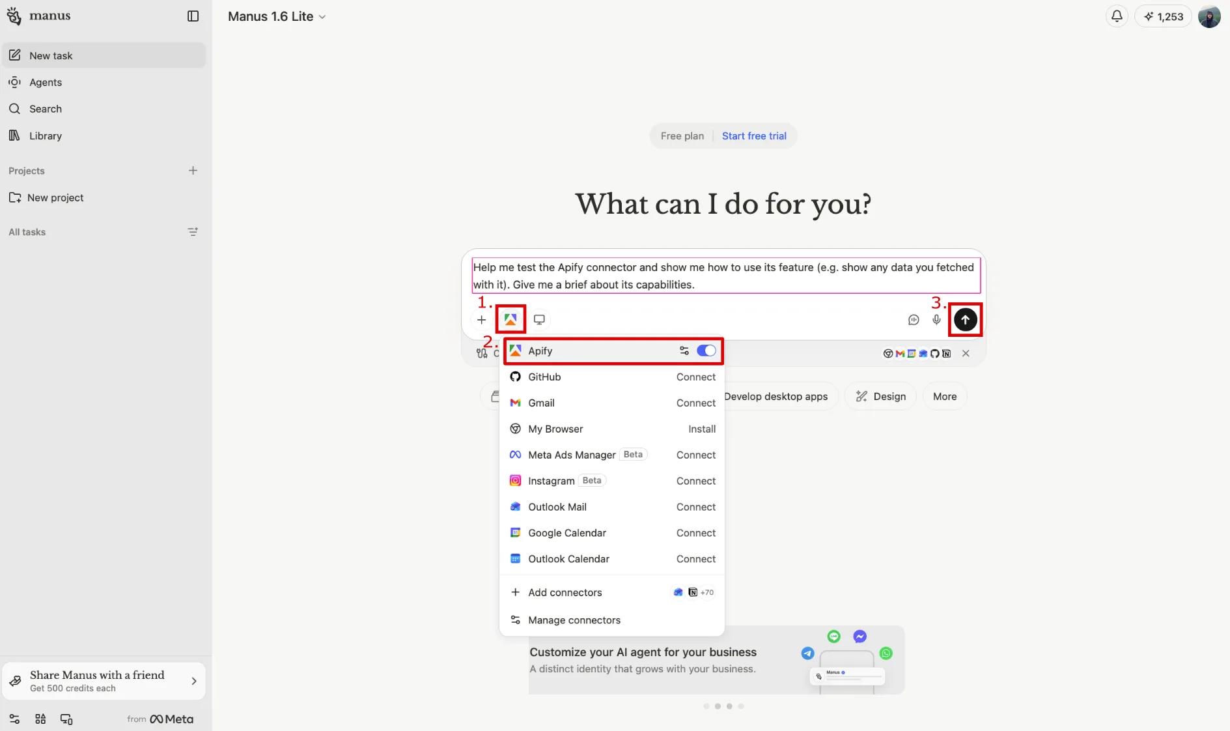The image size is (1230, 731).
Task: Expand the Manus 1.6 Lite model dropdown
Action: pyautogui.click(x=277, y=16)
